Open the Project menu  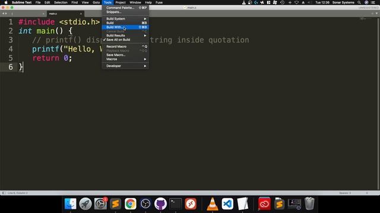[121, 2]
